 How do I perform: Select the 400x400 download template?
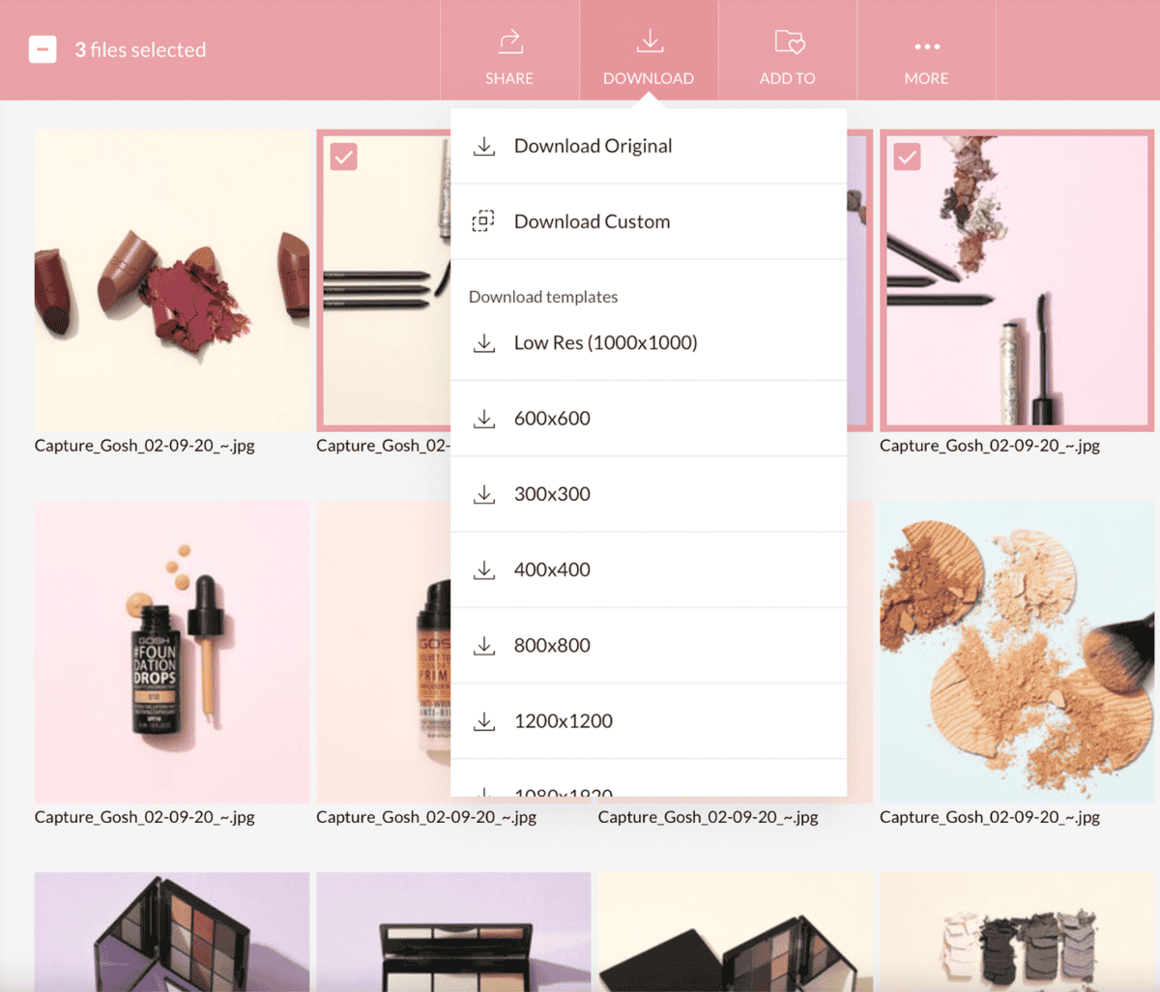[x=649, y=569]
